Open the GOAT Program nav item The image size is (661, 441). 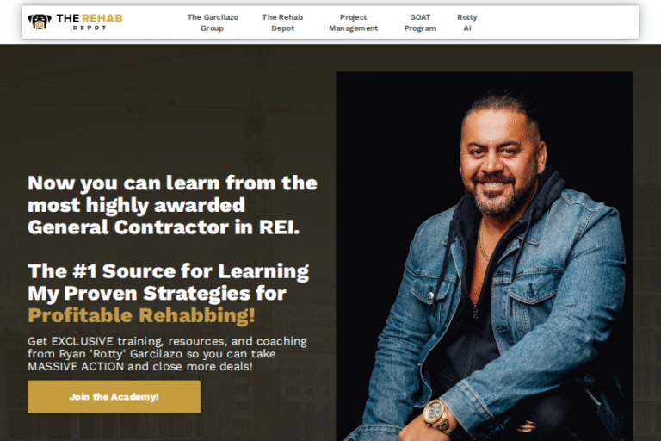click(x=420, y=22)
